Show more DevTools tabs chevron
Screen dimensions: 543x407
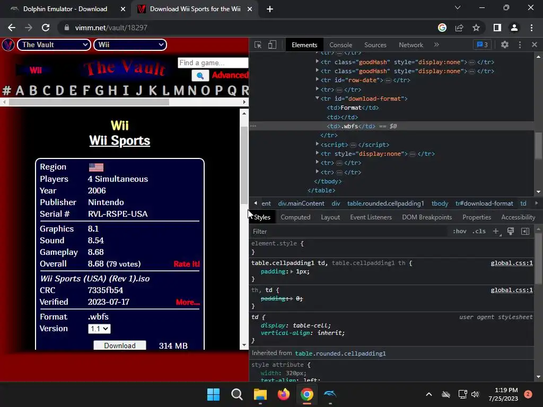(x=436, y=45)
